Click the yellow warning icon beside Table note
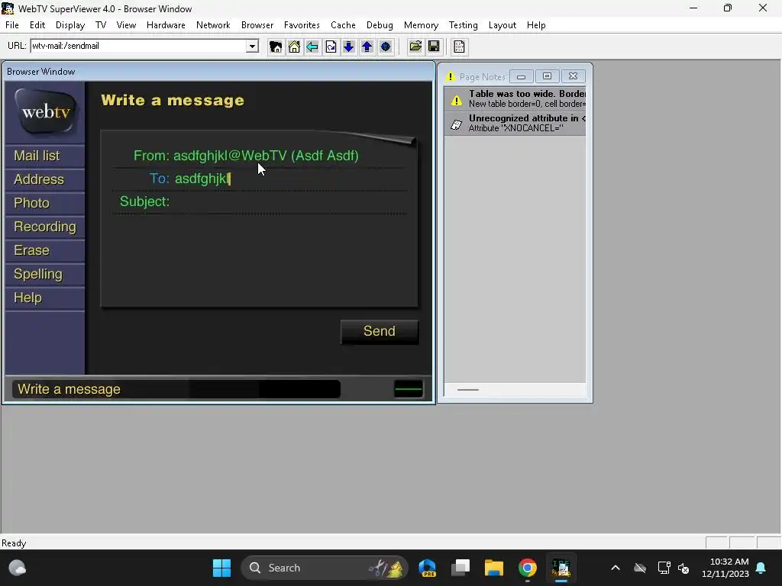 [x=457, y=100]
